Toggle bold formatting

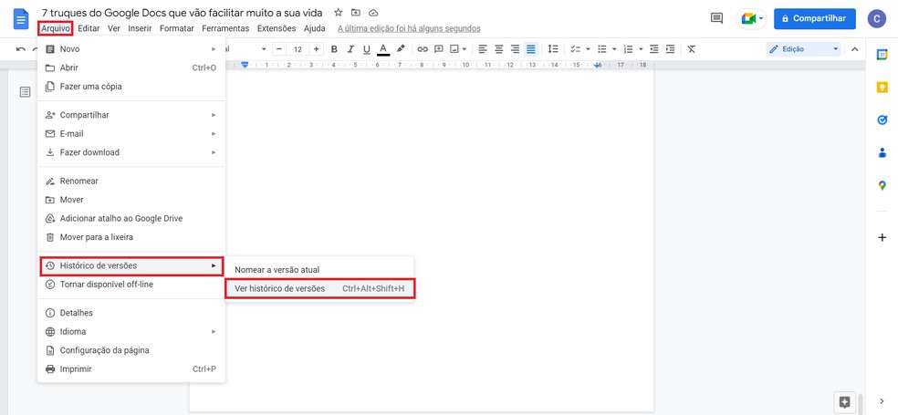[x=334, y=49]
